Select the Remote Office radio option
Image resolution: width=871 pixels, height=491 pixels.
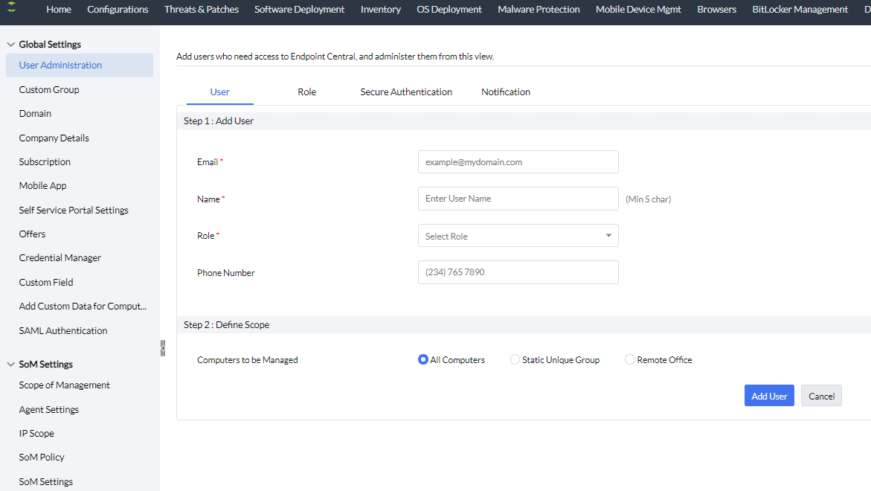tap(630, 360)
